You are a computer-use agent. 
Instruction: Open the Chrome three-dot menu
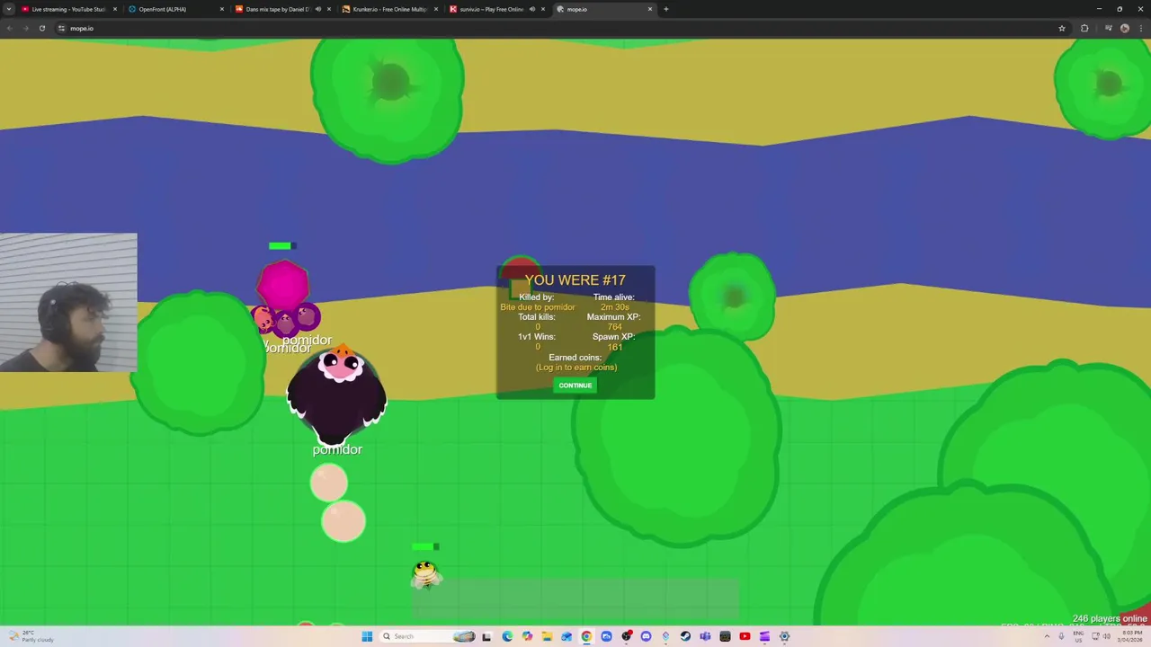1140,28
